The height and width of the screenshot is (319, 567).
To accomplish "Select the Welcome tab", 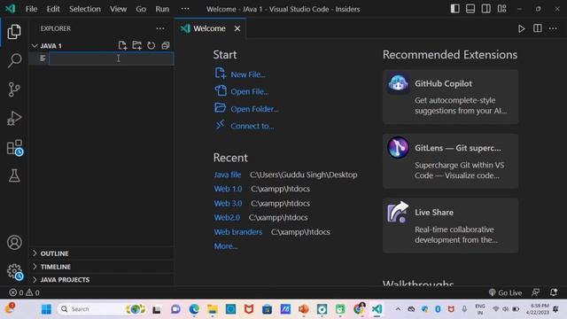I will click(209, 28).
